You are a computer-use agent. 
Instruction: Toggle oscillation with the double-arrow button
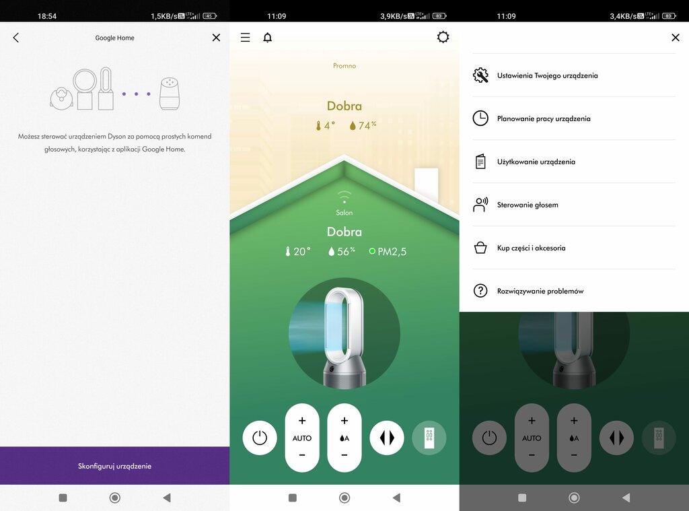[387, 438]
